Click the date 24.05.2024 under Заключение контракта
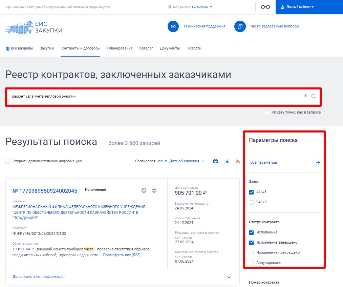Screen dimensions: 343x287 pyautogui.click(x=184, y=208)
